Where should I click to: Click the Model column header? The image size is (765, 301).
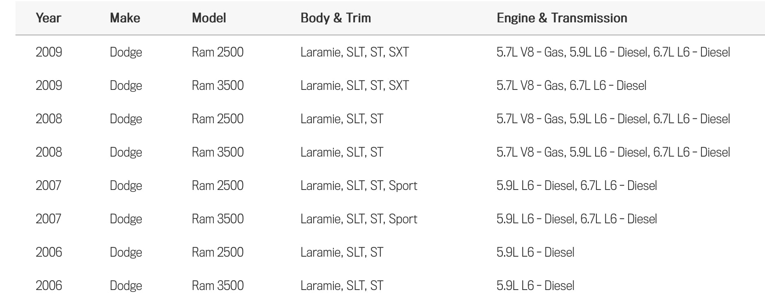209,18
